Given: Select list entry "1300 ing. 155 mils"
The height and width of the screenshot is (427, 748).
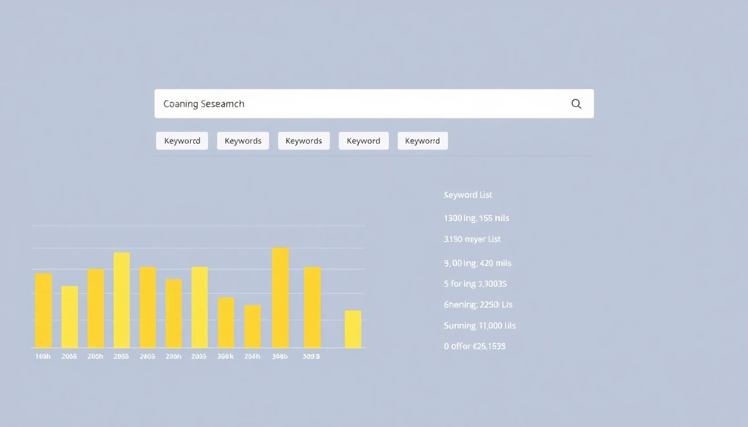Looking at the screenshot, I should click(x=476, y=218).
